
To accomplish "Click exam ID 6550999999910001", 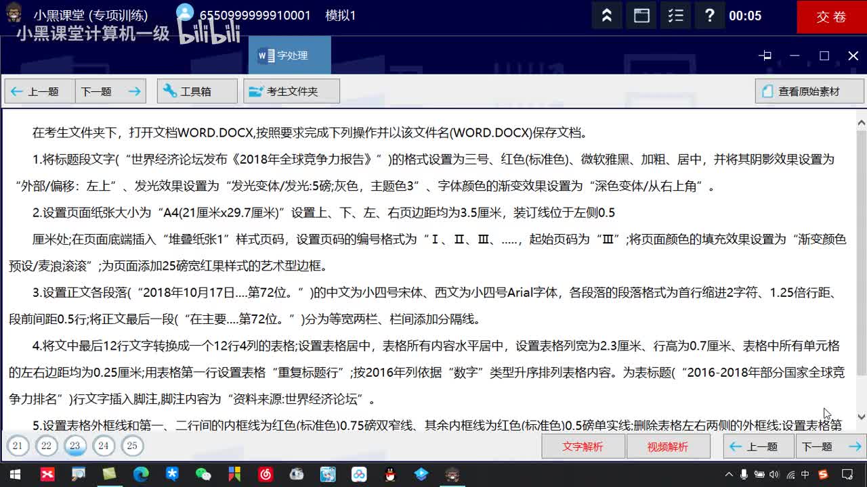I will pyautogui.click(x=255, y=16).
